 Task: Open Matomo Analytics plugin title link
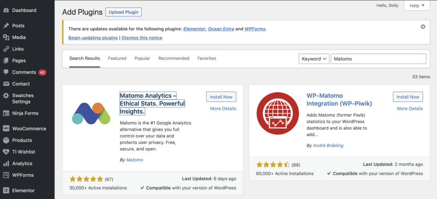click(152, 103)
